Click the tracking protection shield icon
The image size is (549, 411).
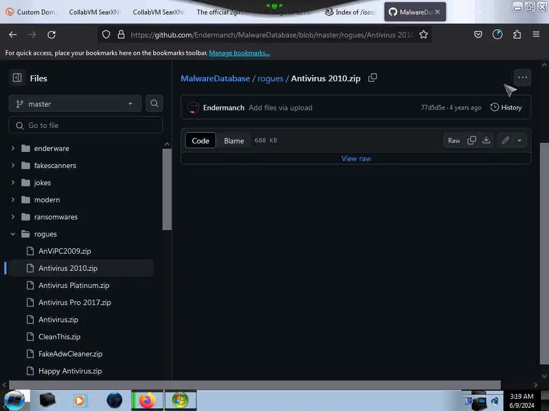coord(106,35)
